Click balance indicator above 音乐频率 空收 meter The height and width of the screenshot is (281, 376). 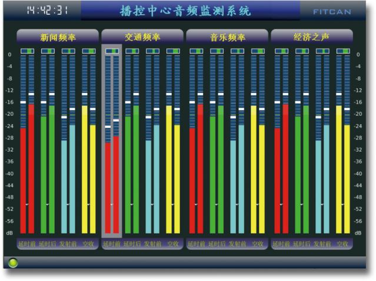(x=258, y=51)
